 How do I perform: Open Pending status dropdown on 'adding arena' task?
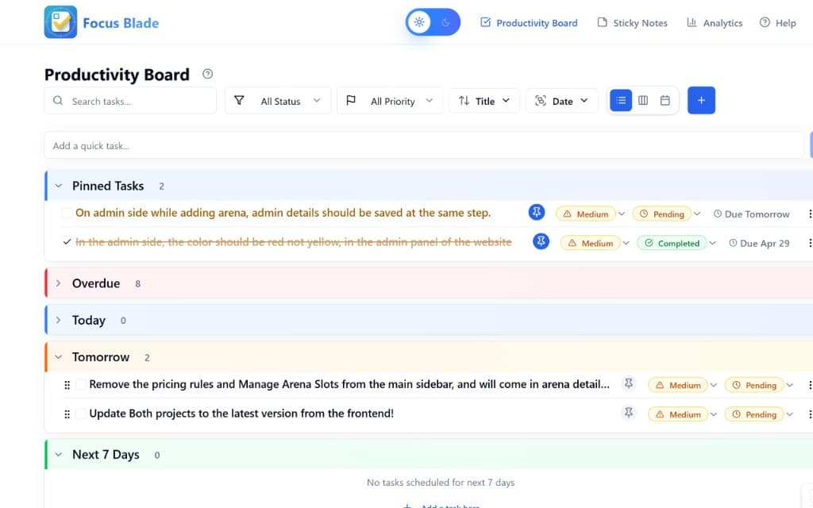(x=667, y=214)
